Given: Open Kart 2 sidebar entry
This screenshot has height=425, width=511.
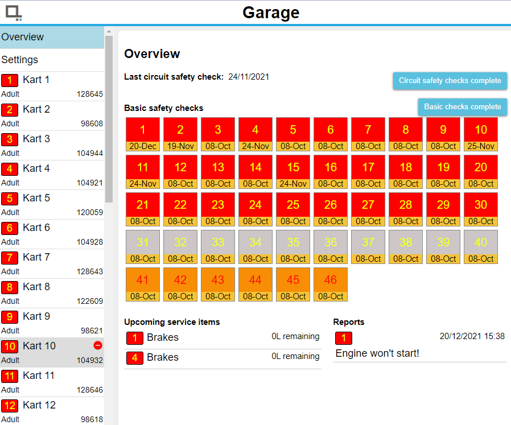Looking at the screenshot, I should 52,115.
